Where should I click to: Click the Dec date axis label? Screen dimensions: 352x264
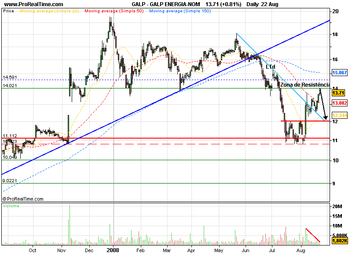coord(89,250)
